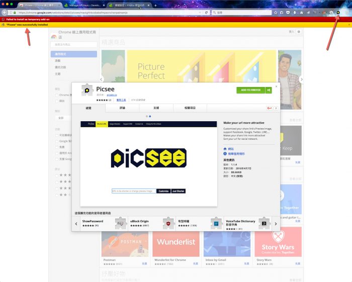The width and height of the screenshot is (352, 282).
Task: Click the share icon beside Add to Firefox
Action: [269, 90]
